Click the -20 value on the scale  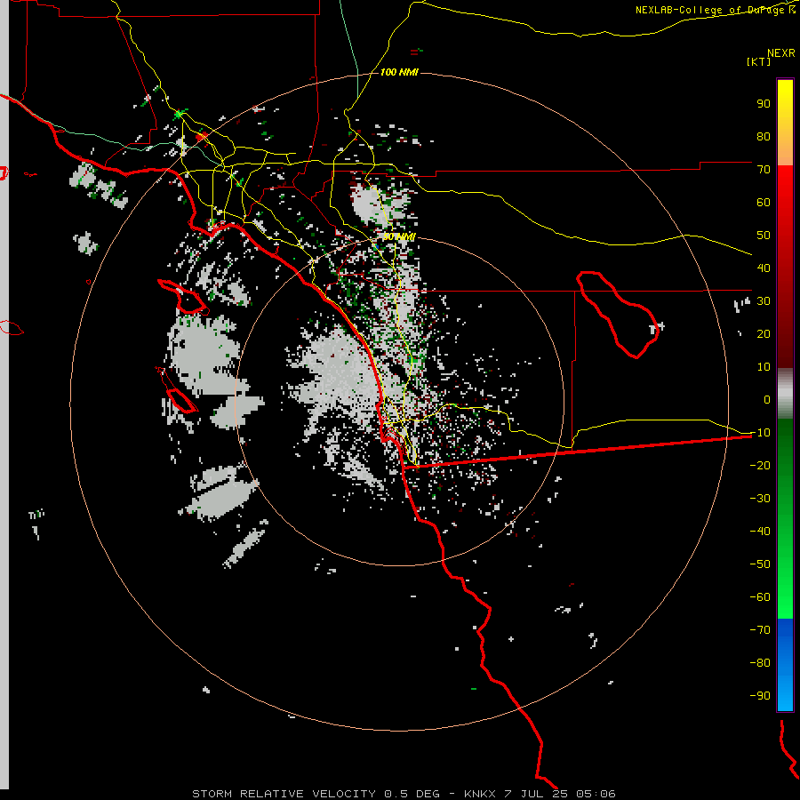click(760, 466)
